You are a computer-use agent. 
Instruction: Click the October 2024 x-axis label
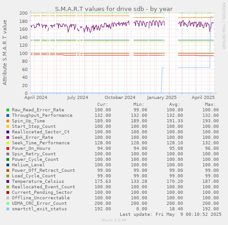[x=120, y=98]
